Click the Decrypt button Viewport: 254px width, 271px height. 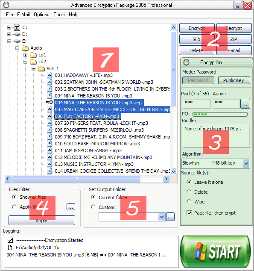tap(234, 28)
